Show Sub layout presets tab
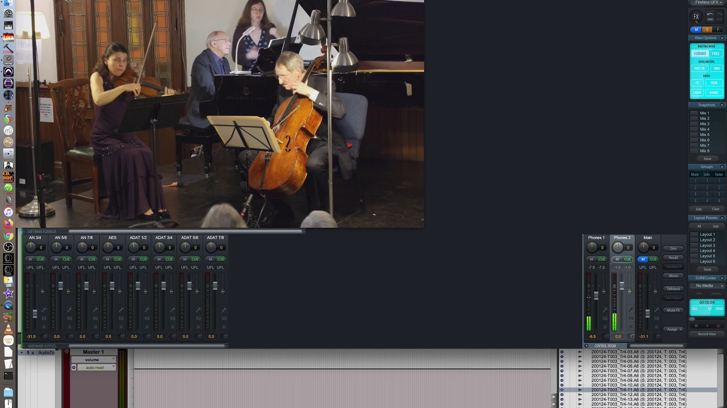The height and width of the screenshot is (408, 727). click(716, 226)
